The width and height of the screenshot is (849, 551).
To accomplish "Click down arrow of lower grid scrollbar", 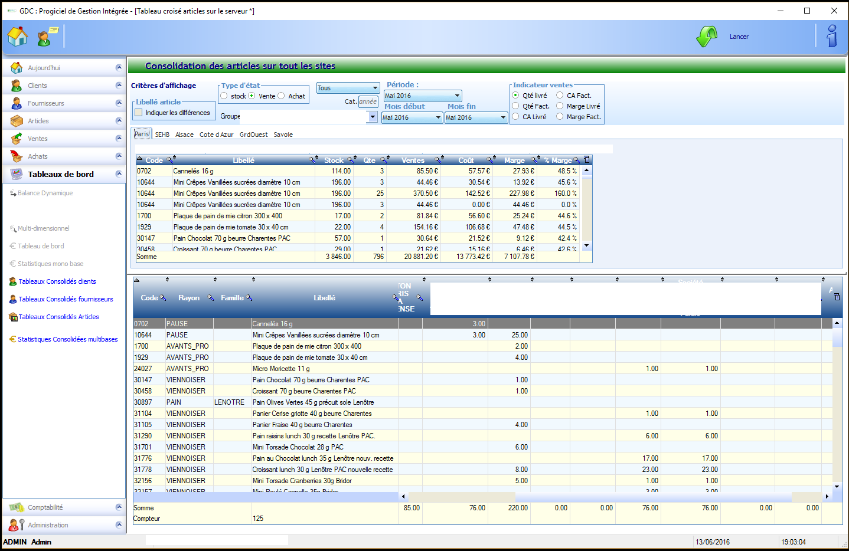I will pyautogui.click(x=837, y=487).
